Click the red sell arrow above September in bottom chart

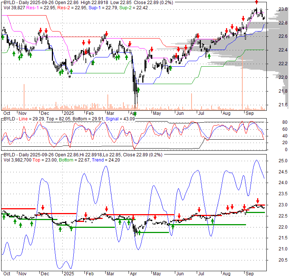click(258, 201)
